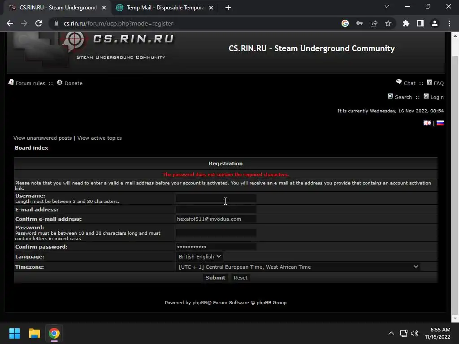The height and width of the screenshot is (344, 459).
Task: Close the CS.RIN.RU tab
Action: point(104,8)
